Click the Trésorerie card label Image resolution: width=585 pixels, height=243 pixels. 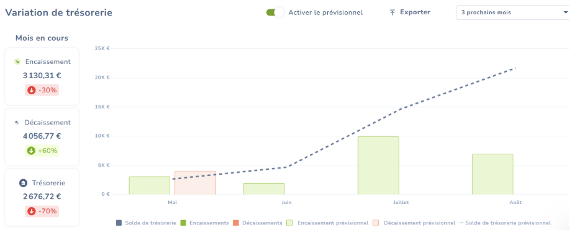tap(48, 183)
